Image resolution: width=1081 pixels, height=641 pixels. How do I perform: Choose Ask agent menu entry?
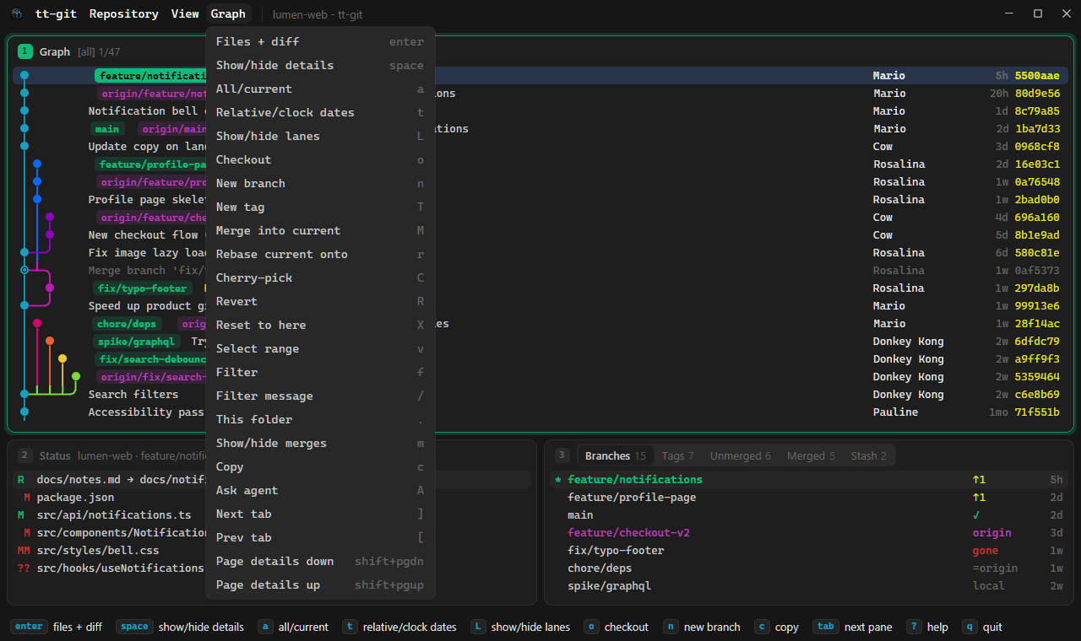click(x=320, y=490)
